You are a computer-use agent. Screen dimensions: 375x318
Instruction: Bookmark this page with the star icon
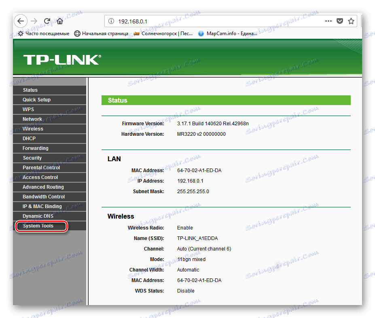(x=352, y=21)
